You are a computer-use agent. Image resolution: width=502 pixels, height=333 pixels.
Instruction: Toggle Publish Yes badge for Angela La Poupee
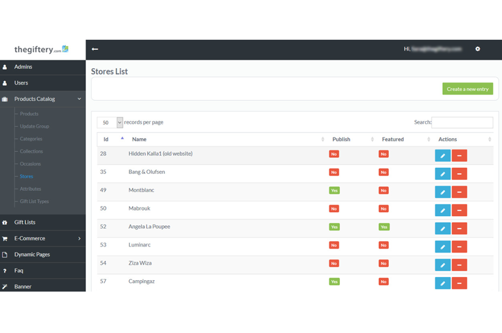point(334,227)
